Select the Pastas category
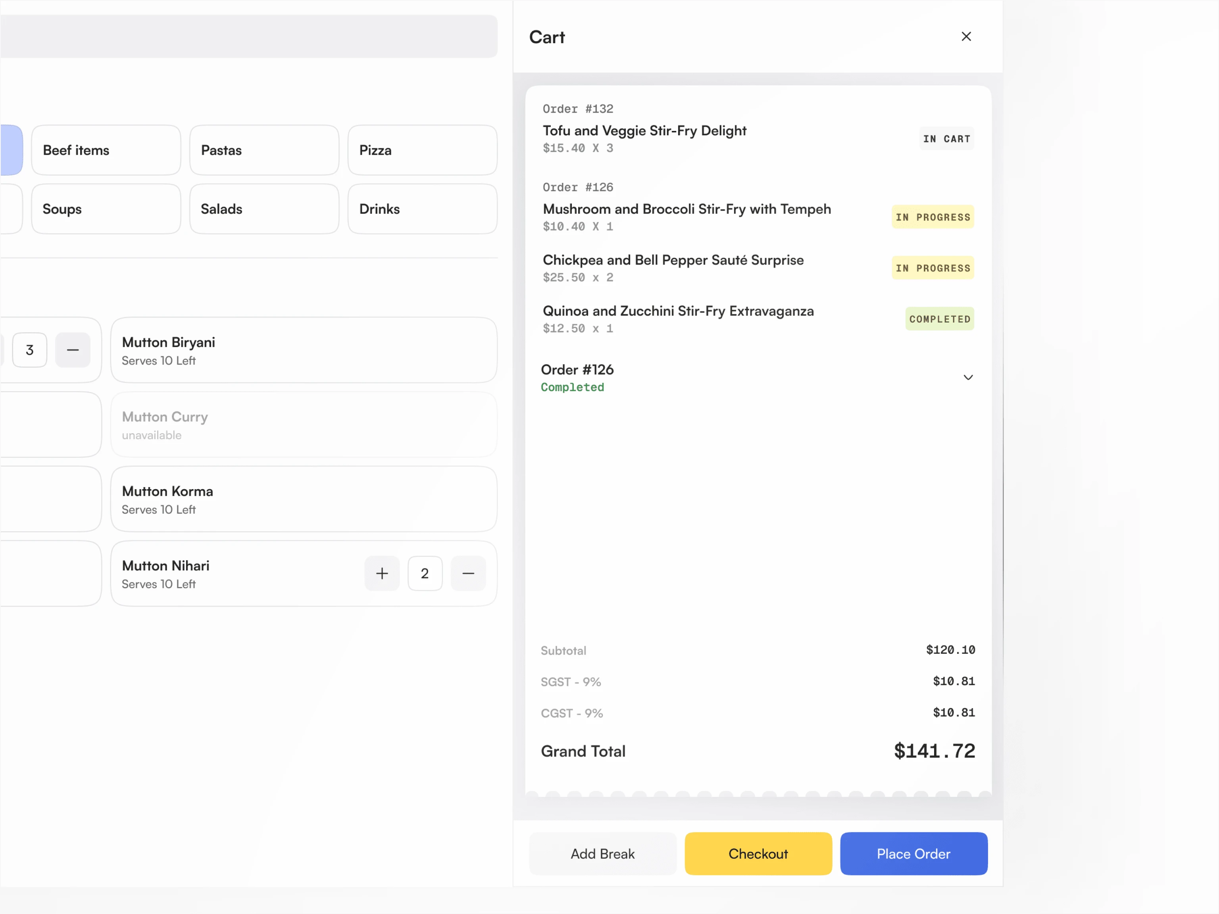The height and width of the screenshot is (914, 1219). (264, 150)
